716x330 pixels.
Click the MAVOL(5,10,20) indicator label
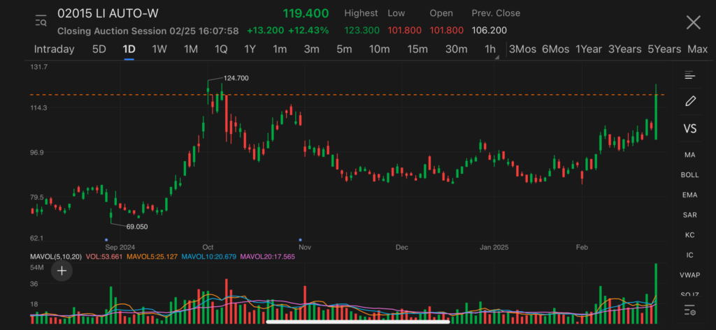click(56, 257)
